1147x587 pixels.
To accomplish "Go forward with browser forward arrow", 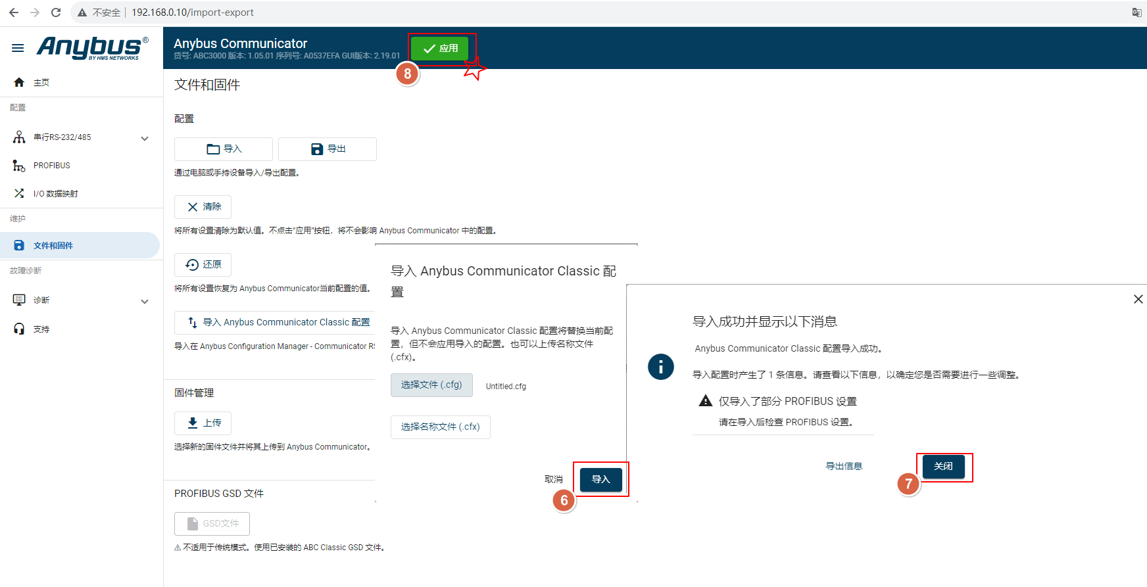I will coord(35,12).
